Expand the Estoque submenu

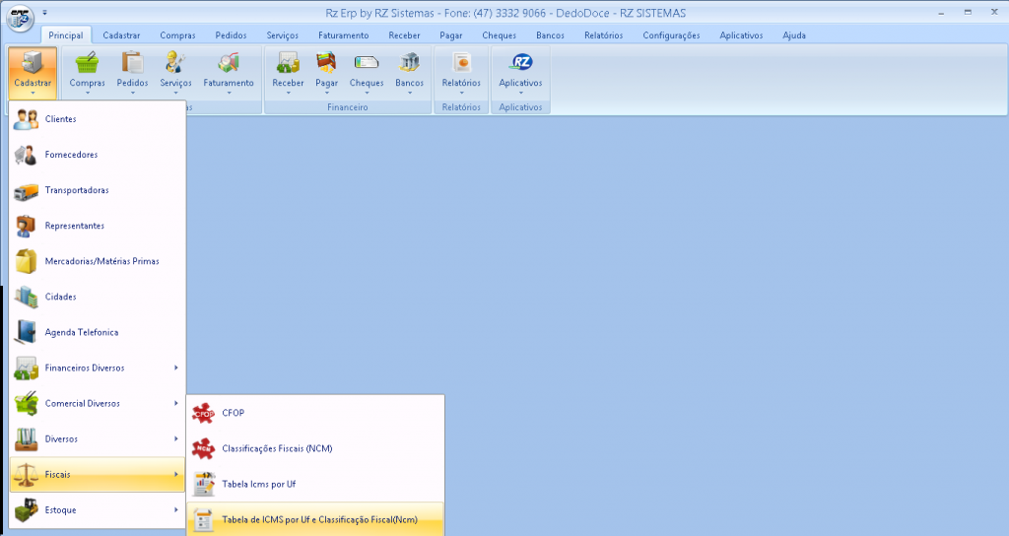[97, 509]
